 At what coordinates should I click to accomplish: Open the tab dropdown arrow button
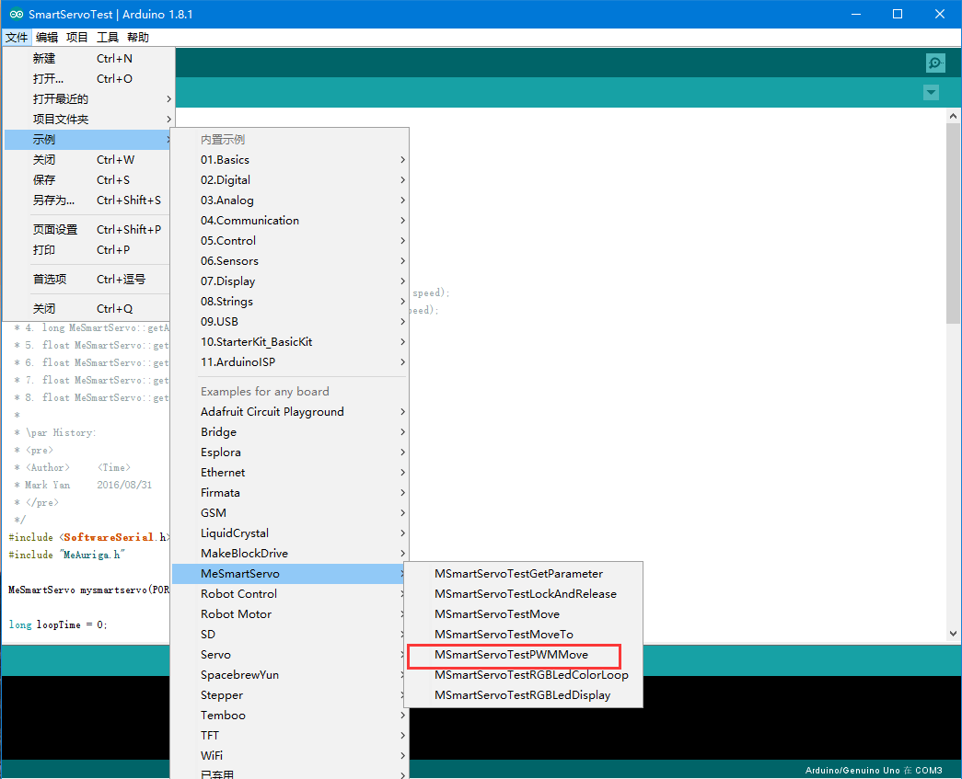(931, 93)
